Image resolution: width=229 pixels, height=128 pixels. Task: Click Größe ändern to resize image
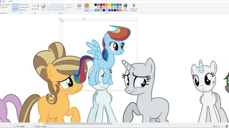(24, 7)
